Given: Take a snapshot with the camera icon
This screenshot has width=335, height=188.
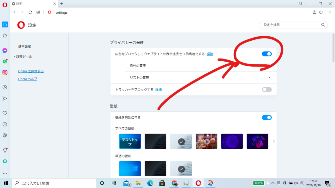Looking at the screenshot, I should coord(314,12).
